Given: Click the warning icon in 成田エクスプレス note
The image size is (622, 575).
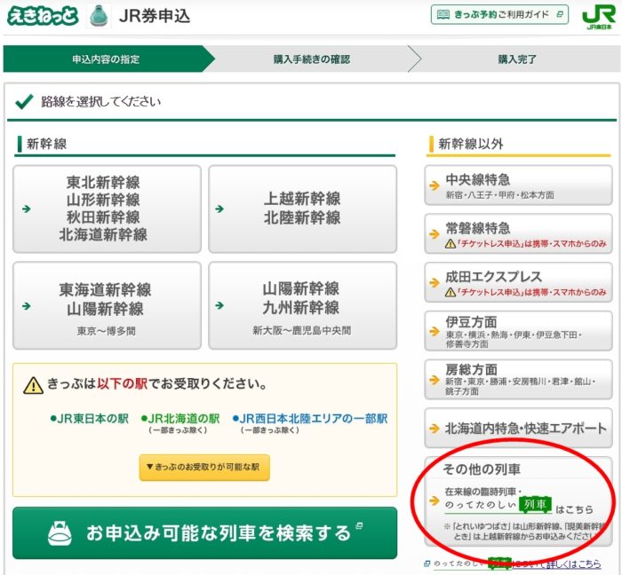Looking at the screenshot, I should tap(451, 292).
